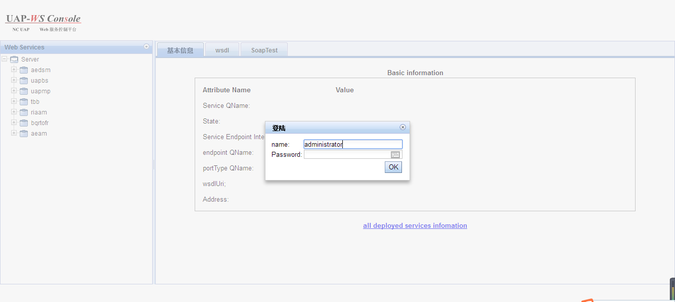The image size is (675, 302).
Task: Select bqrtofr in the tree
Action: click(x=39, y=123)
